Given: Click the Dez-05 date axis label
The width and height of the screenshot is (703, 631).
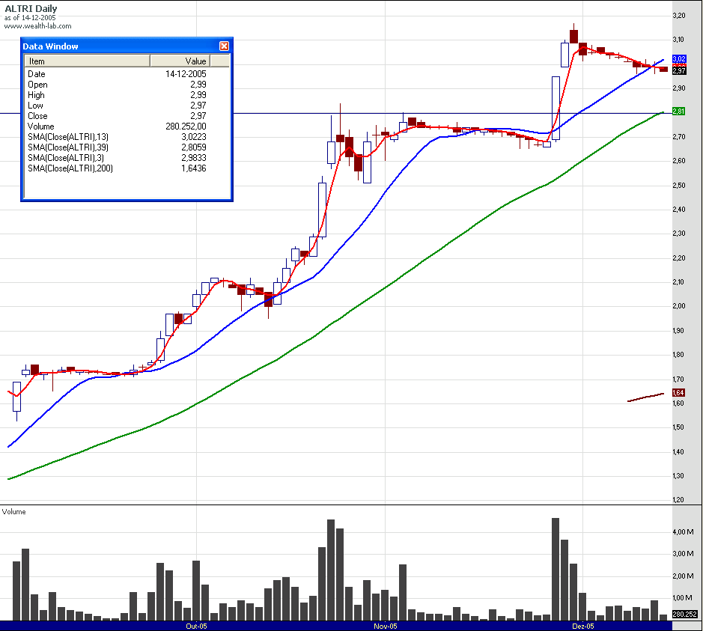Looking at the screenshot, I should pyautogui.click(x=583, y=626).
